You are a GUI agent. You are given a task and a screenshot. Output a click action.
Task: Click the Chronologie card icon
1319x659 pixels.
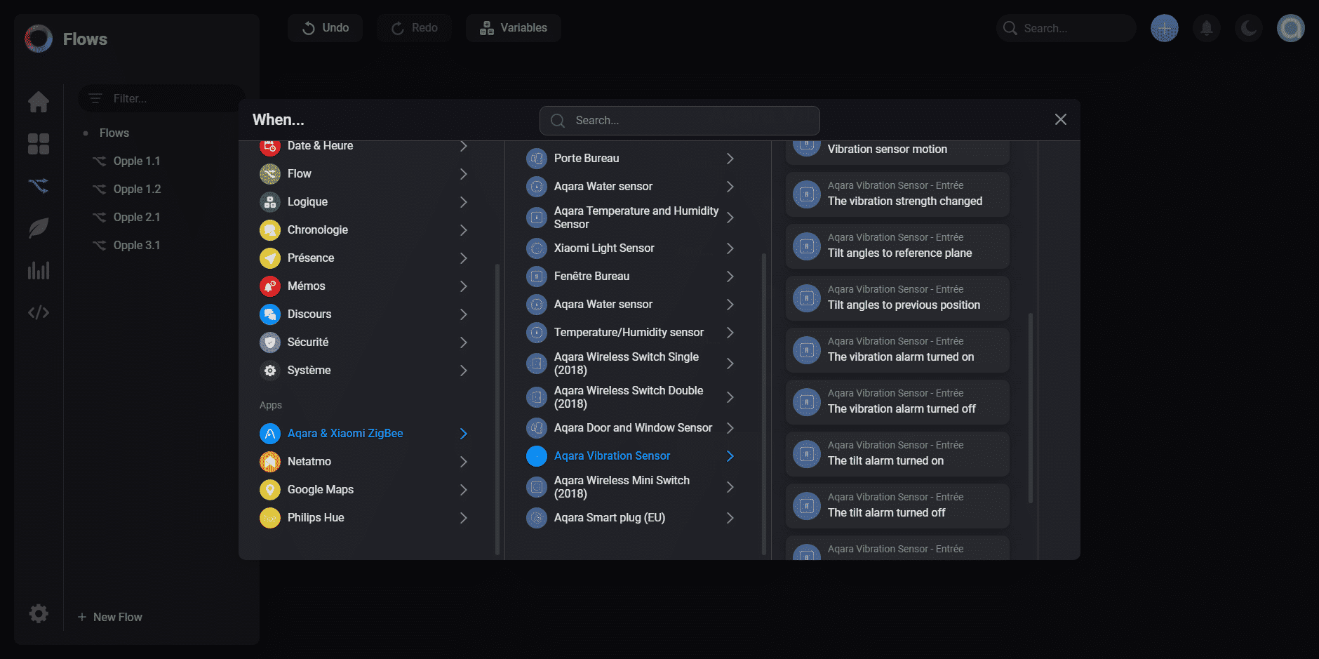270,230
